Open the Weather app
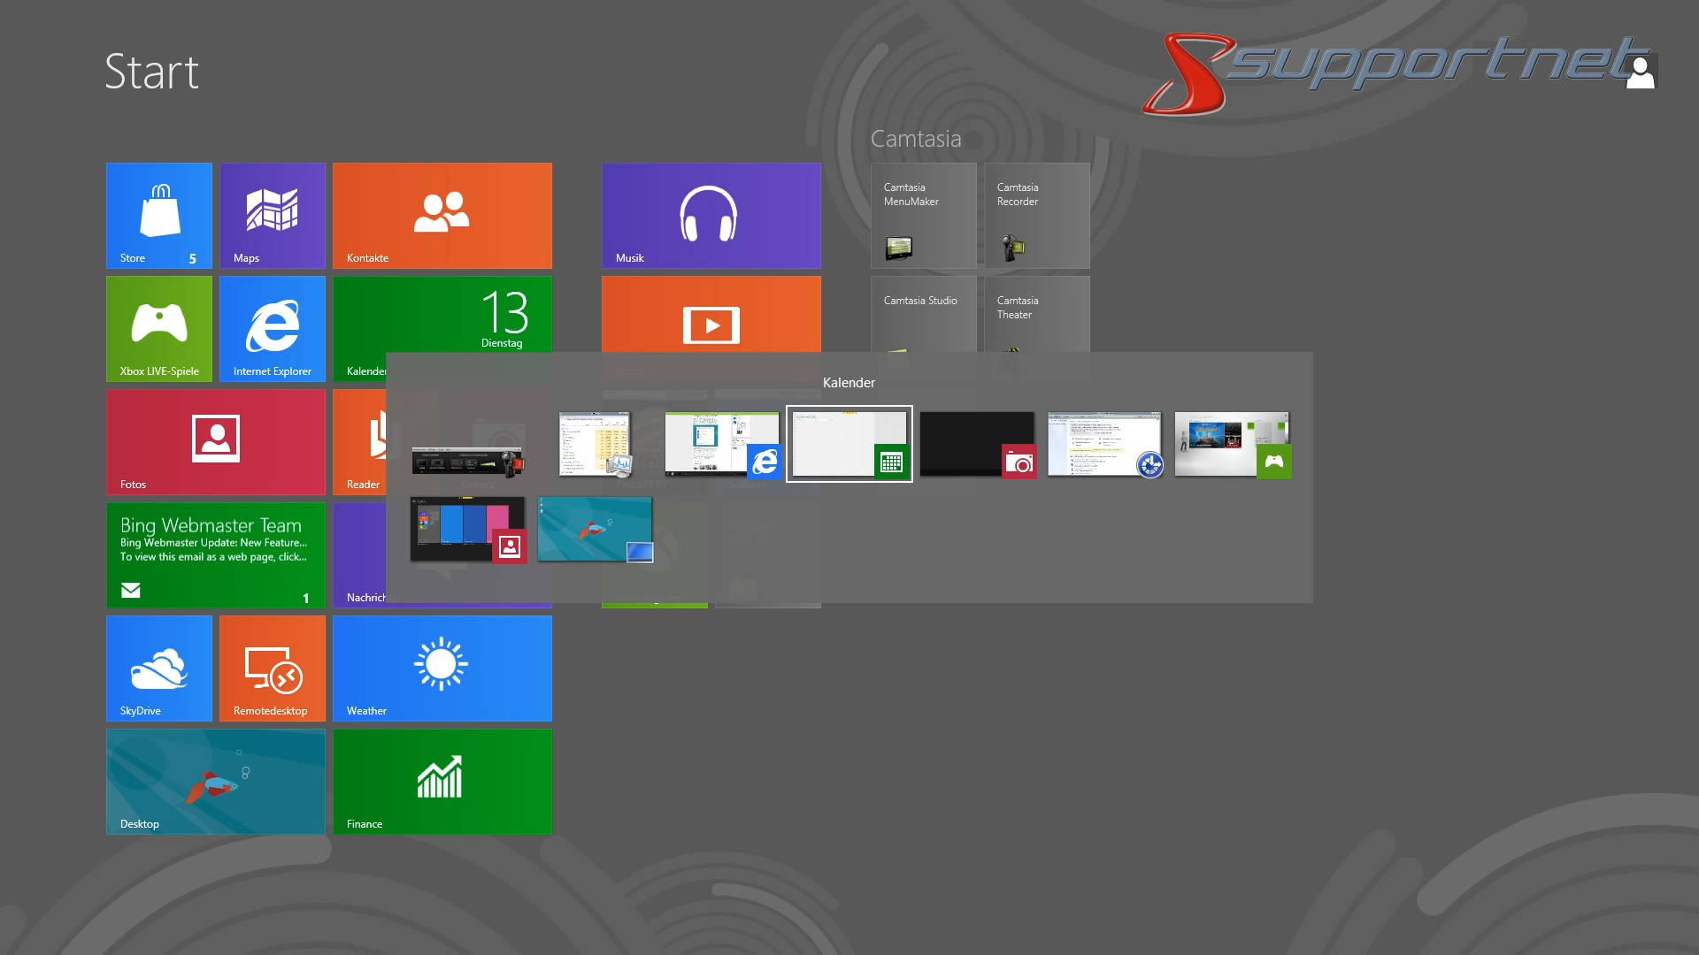 coord(442,668)
